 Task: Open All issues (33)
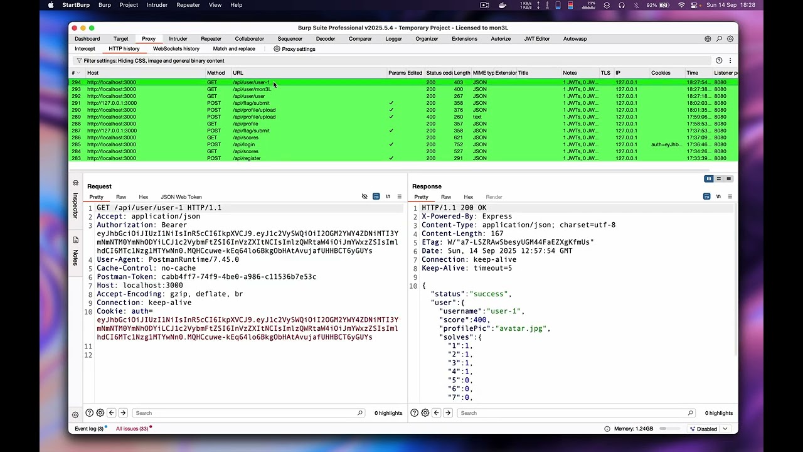(x=132, y=429)
